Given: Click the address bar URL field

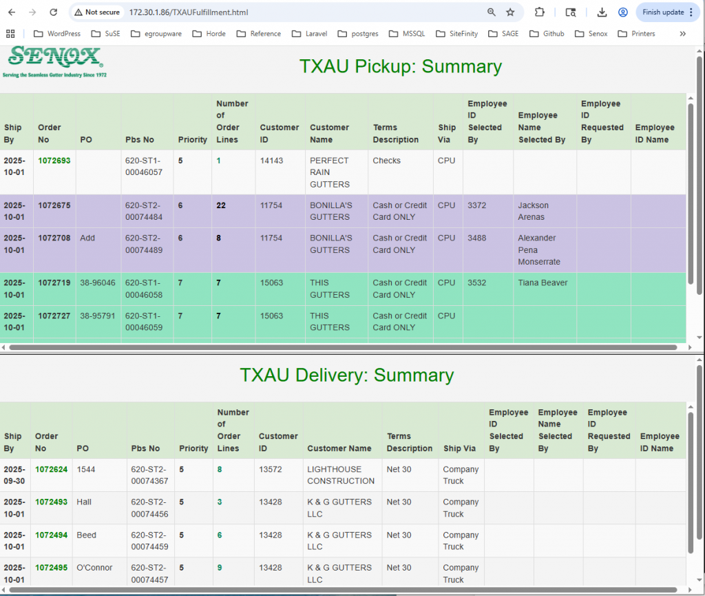Looking at the screenshot, I should click(275, 12).
